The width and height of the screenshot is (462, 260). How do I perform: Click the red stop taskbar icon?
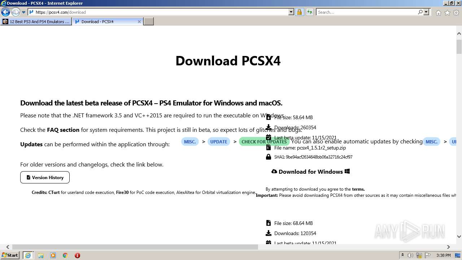(77, 255)
